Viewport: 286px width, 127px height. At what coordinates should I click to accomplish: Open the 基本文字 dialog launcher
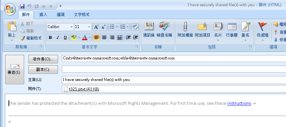[x=137, y=47]
